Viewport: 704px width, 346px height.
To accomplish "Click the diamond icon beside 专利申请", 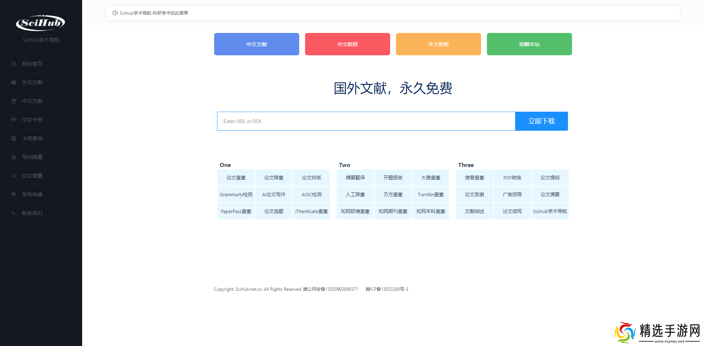I will [14, 194].
